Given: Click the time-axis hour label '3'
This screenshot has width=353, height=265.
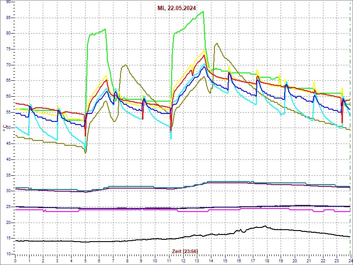Looking at the screenshot, I should point(57,261).
